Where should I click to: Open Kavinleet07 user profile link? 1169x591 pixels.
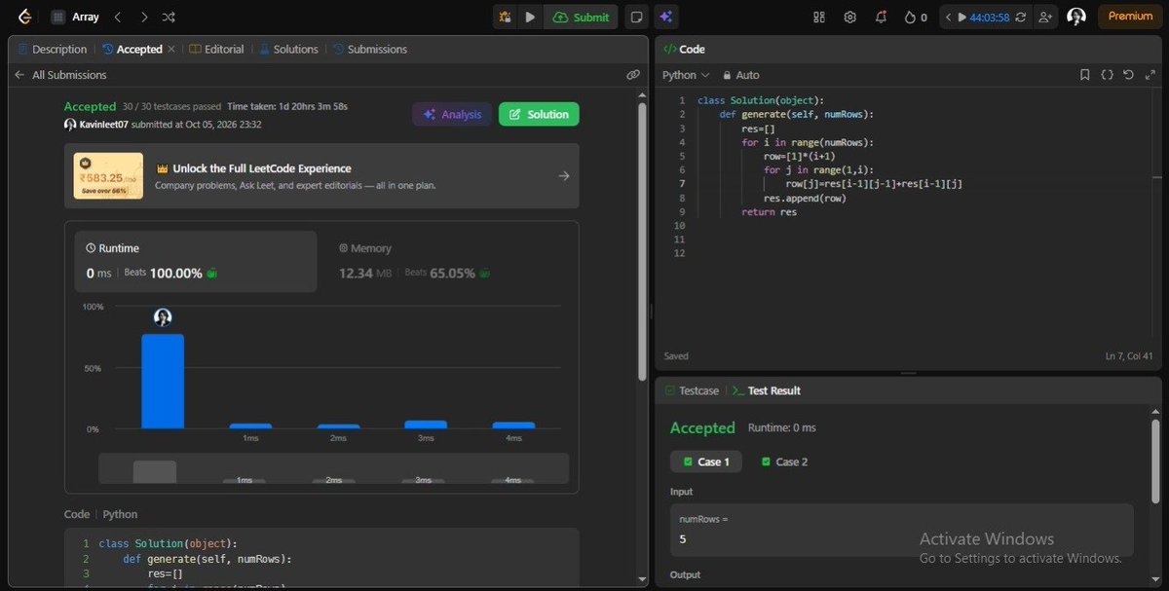click(x=104, y=125)
